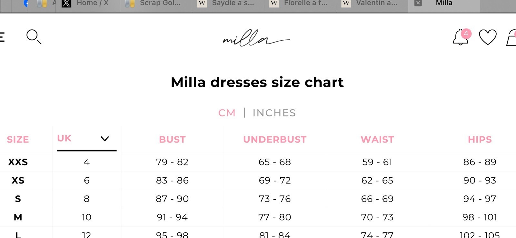Click the X logo favicon tab icon
This screenshot has height=238, width=516.
tap(66, 3)
